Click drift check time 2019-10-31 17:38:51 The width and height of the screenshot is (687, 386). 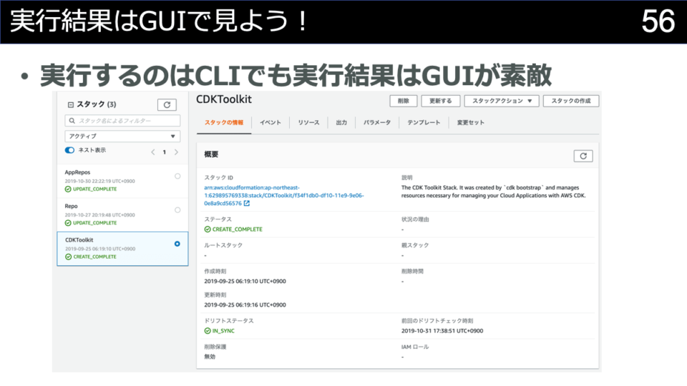tap(442, 331)
